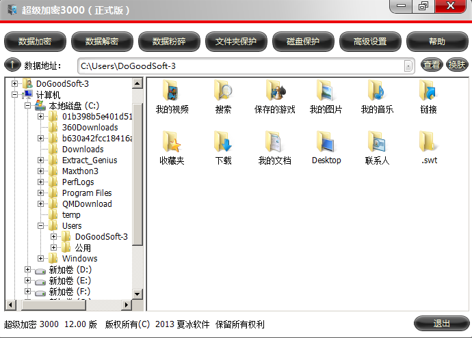Open the 数据解密 function
Image resolution: width=472 pixels, height=338 pixels.
[102, 42]
